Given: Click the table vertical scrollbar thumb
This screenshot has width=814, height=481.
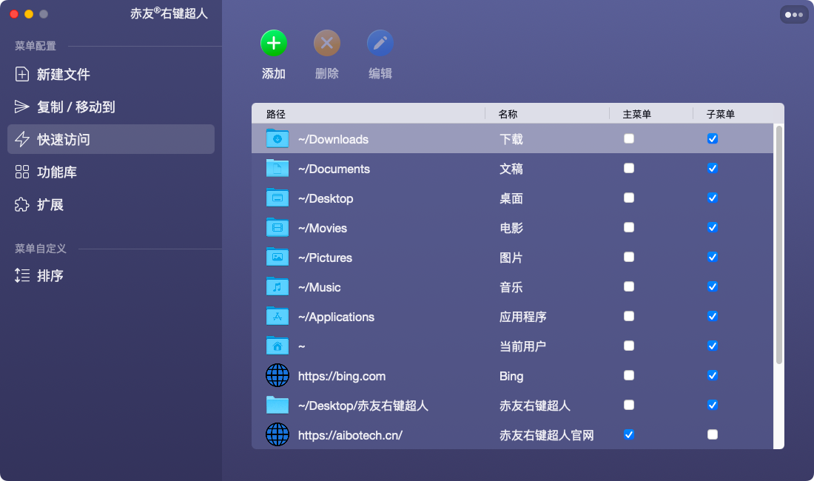Looking at the screenshot, I should 779,245.
